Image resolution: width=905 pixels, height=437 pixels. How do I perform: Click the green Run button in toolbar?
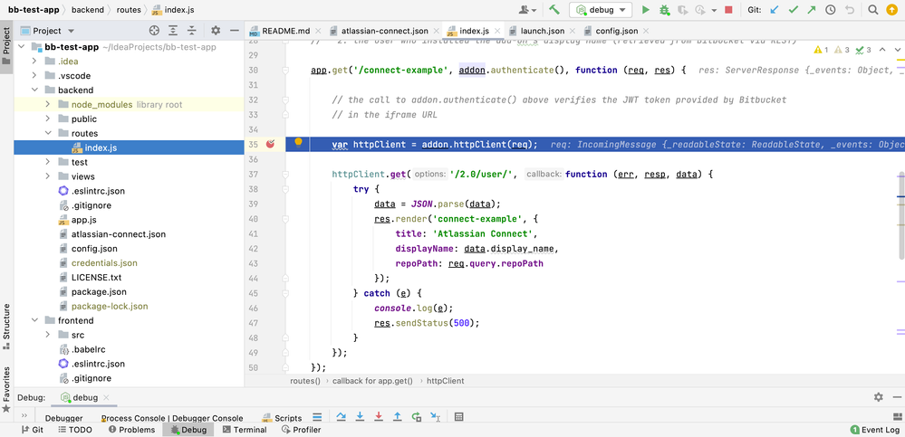click(646, 10)
